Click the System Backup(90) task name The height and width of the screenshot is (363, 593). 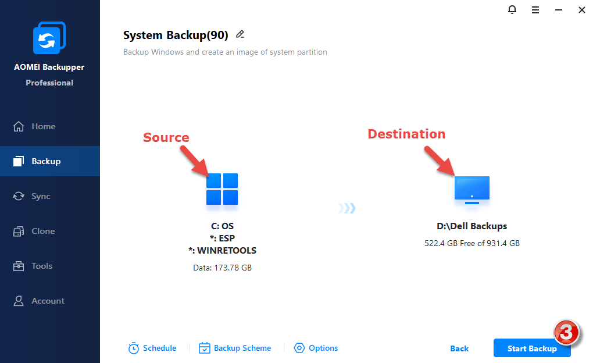176,35
